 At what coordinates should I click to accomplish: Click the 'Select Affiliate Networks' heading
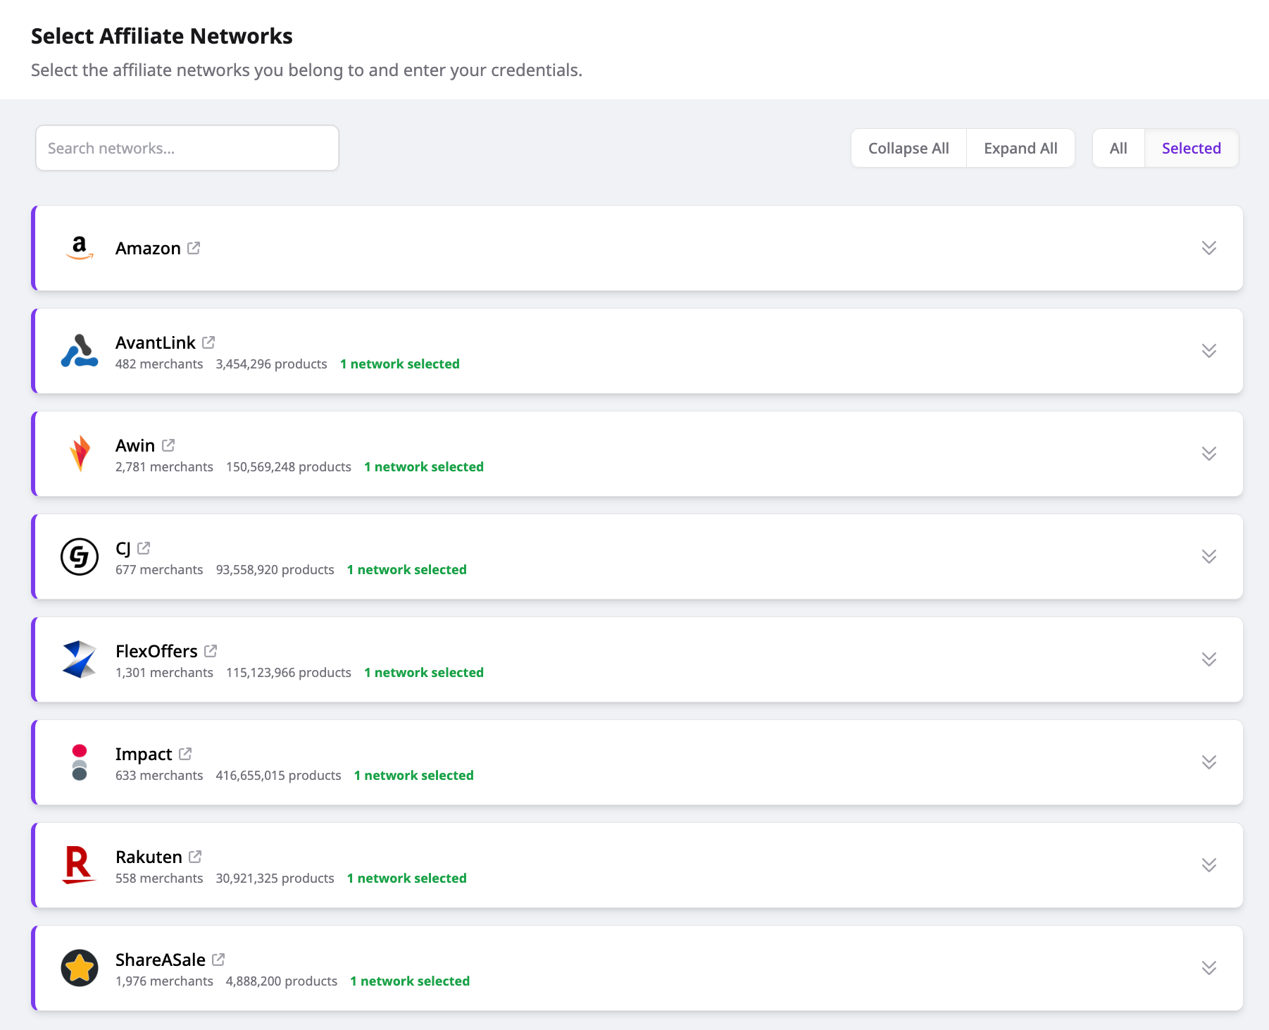[162, 36]
